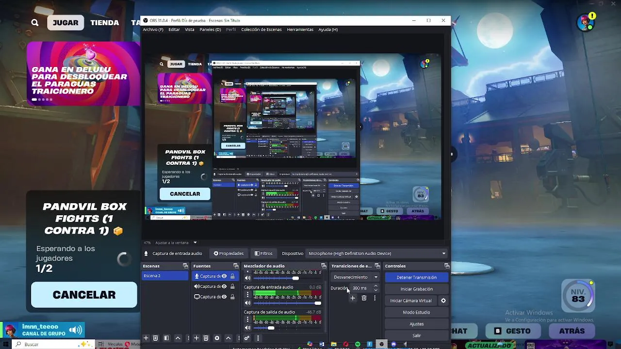Delete the selected source with Fuentes trash icon
The width and height of the screenshot is (621, 349).
[x=206, y=338]
